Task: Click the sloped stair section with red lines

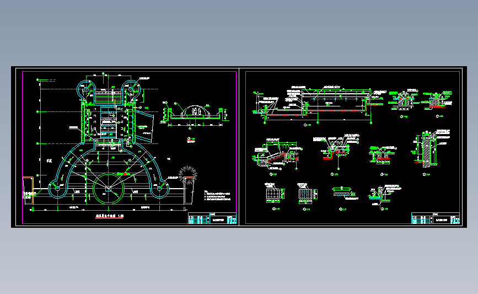Action: [276, 155]
